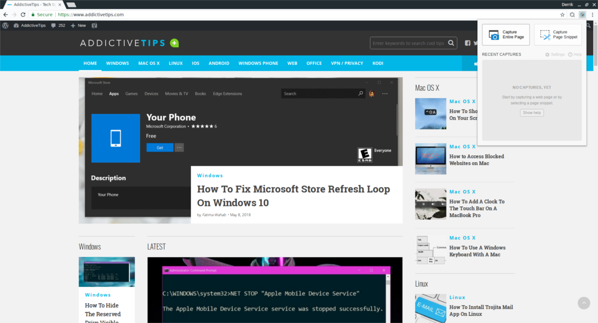Image resolution: width=598 pixels, height=323 pixels.
Task: Click the search magnifier icon in site header
Action: click(451, 43)
